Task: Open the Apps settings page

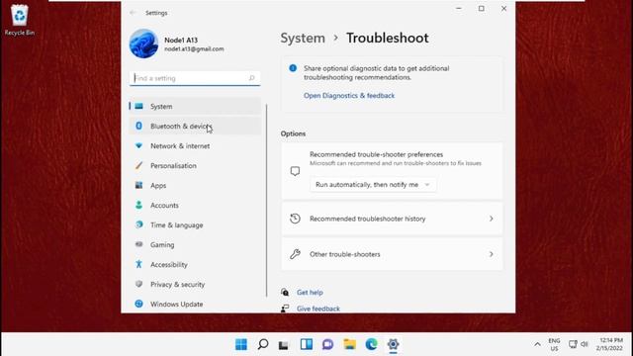Action: pos(195,185)
